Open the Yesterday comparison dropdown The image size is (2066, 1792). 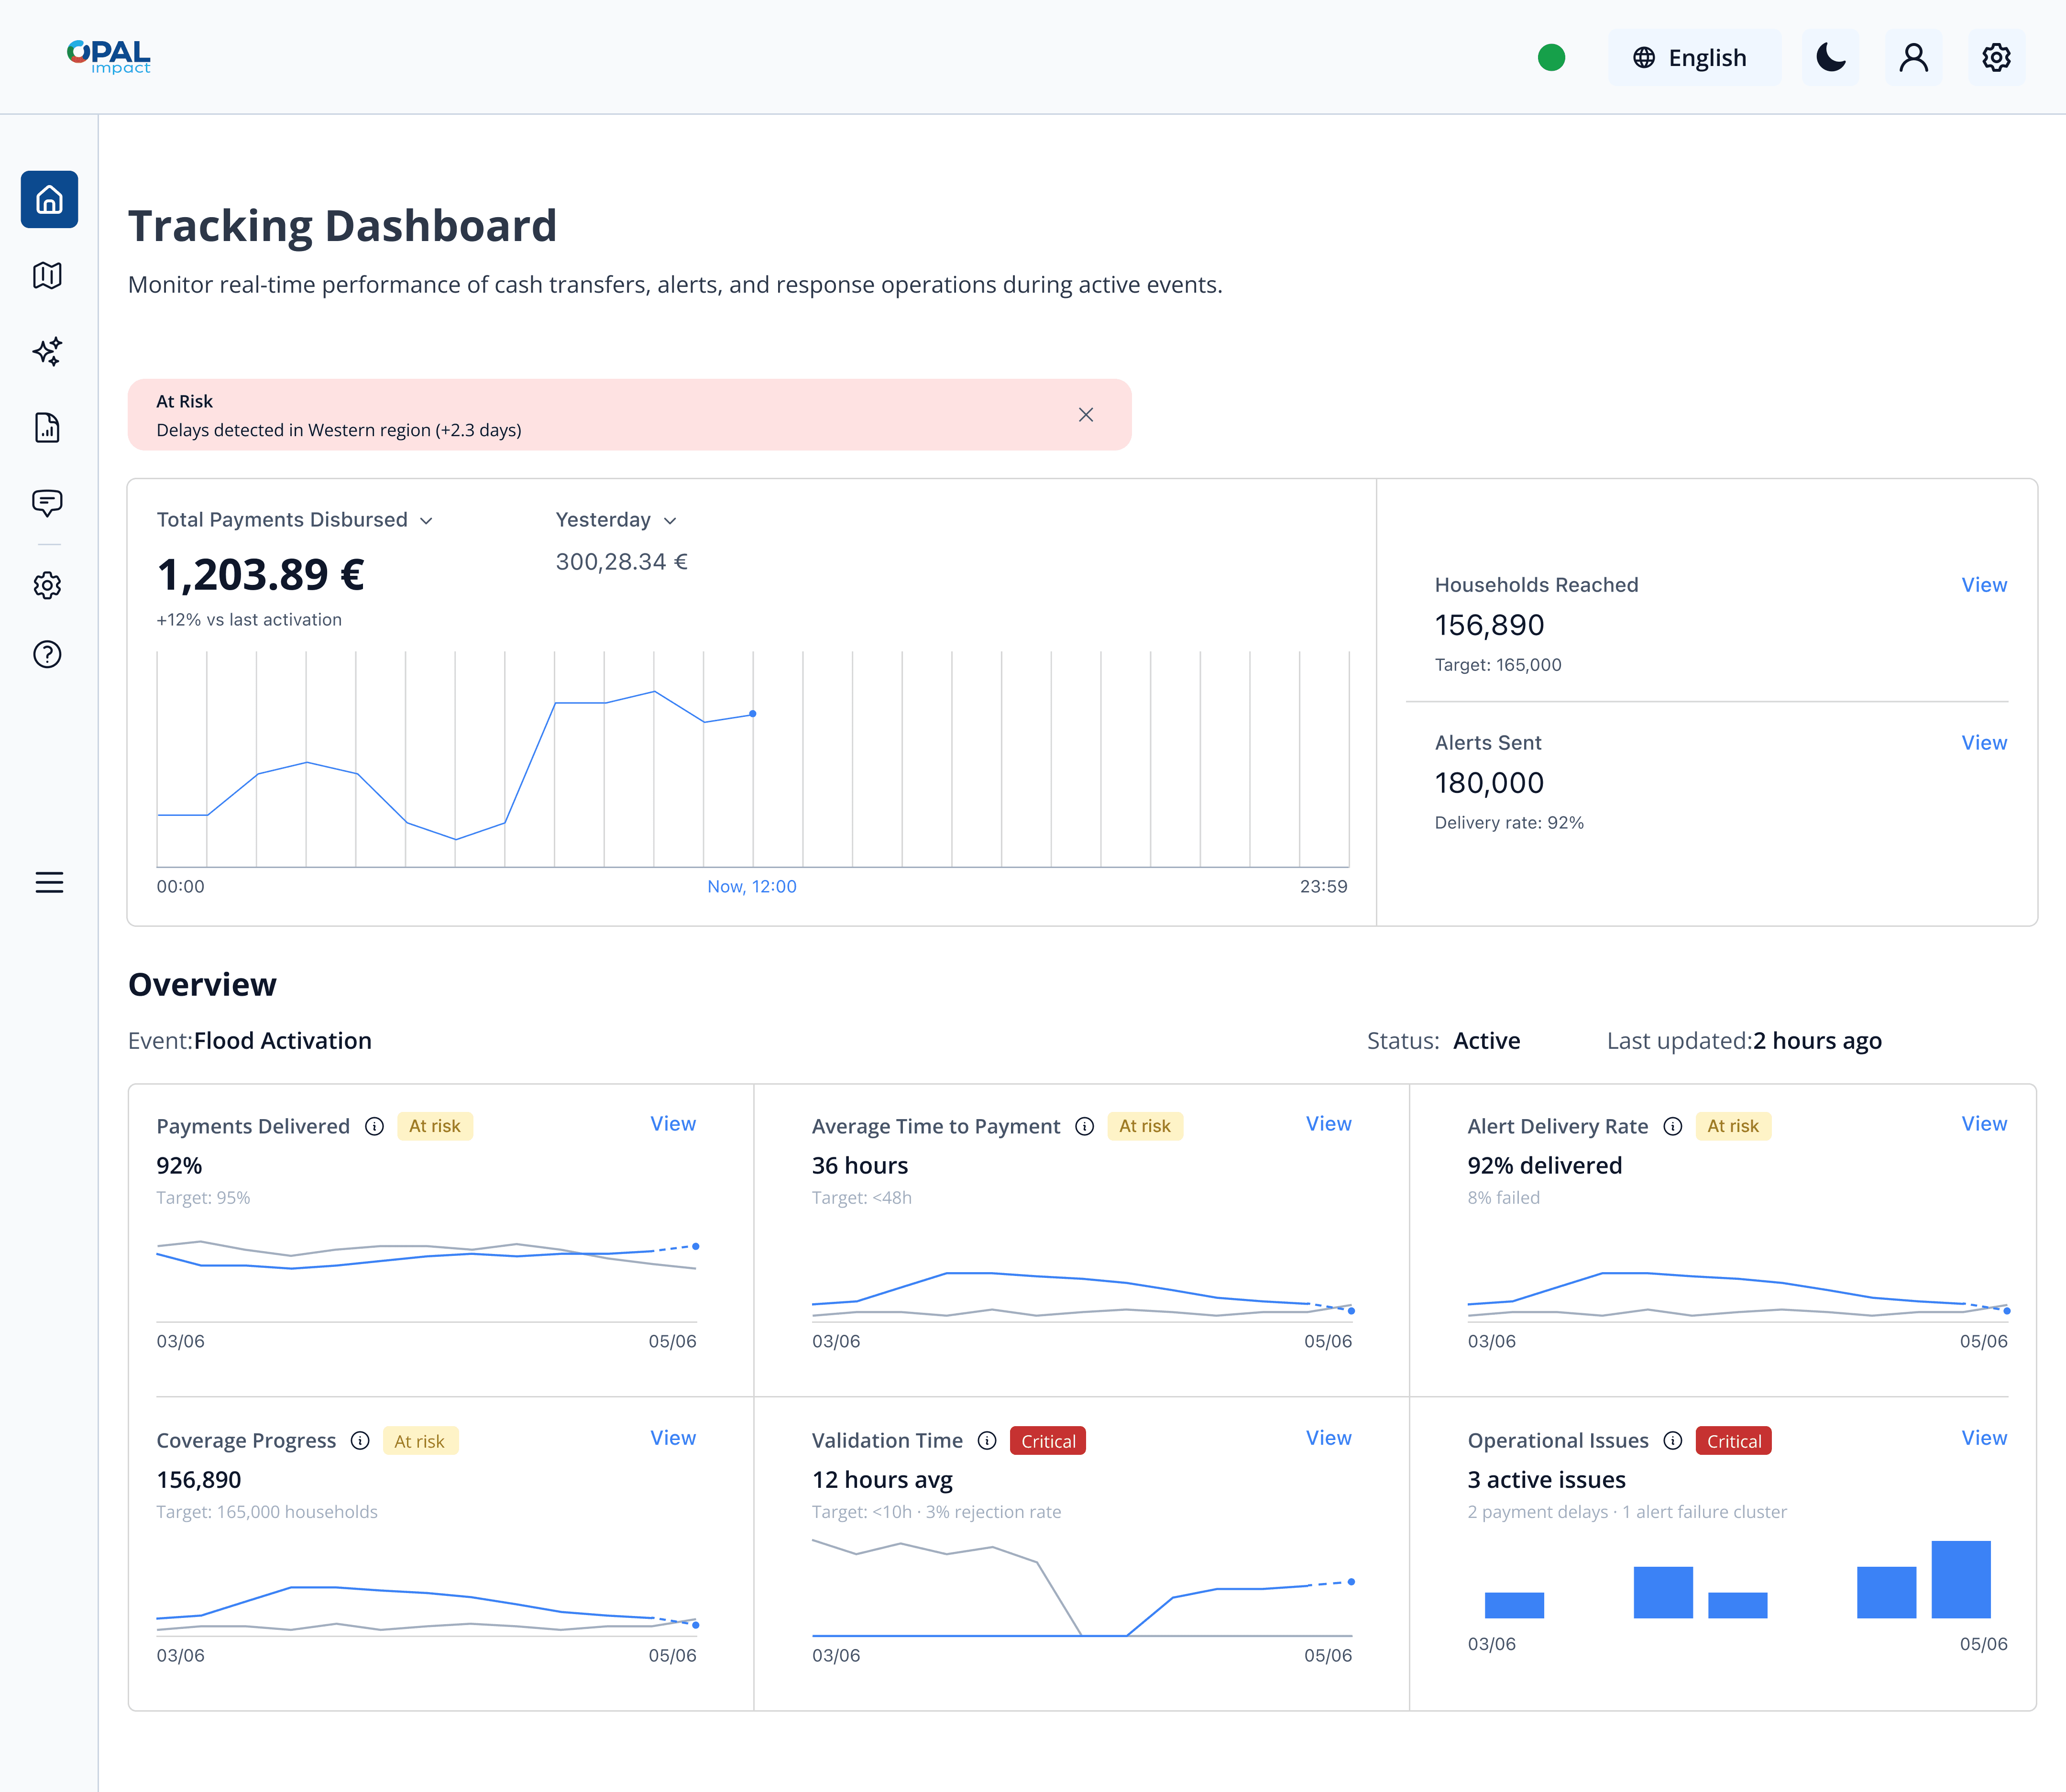(616, 520)
